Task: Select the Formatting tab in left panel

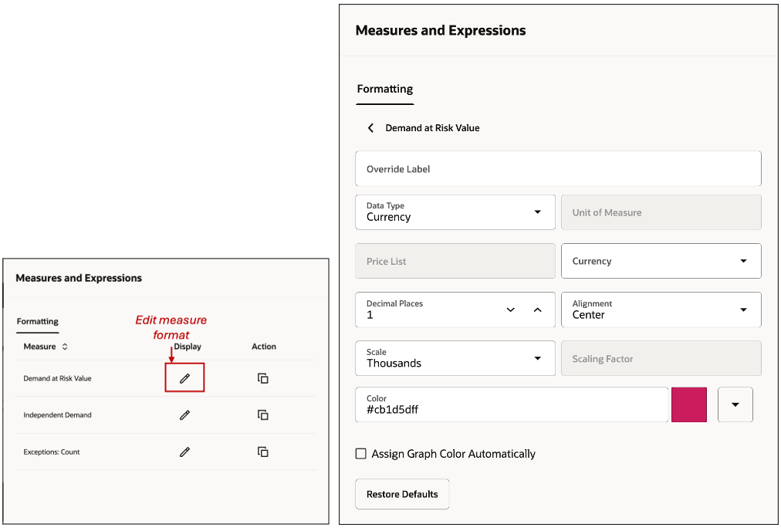Action: click(37, 321)
